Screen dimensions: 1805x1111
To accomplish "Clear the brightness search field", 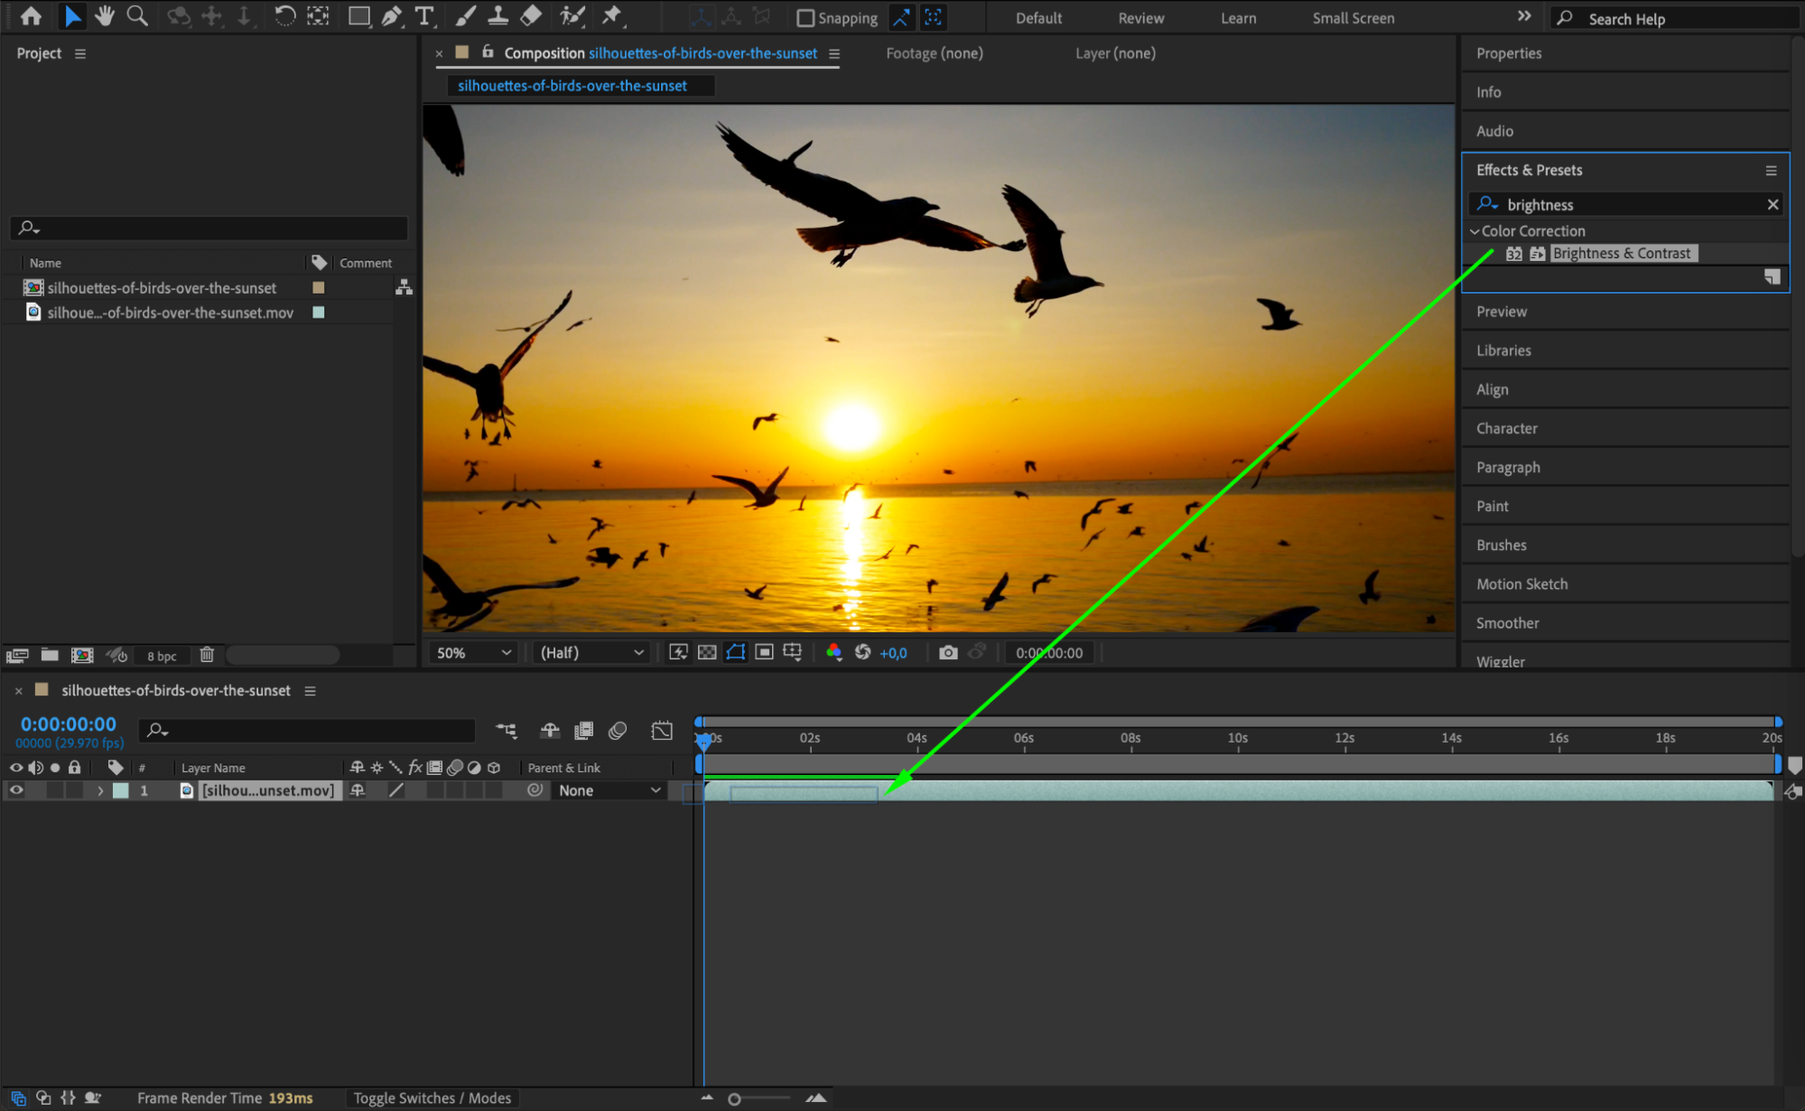I will pyautogui.click(x=1772, y=205).
